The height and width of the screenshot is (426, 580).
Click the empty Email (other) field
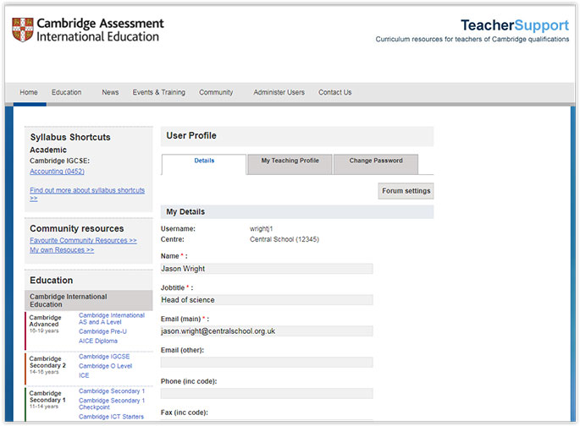point(267,362)
